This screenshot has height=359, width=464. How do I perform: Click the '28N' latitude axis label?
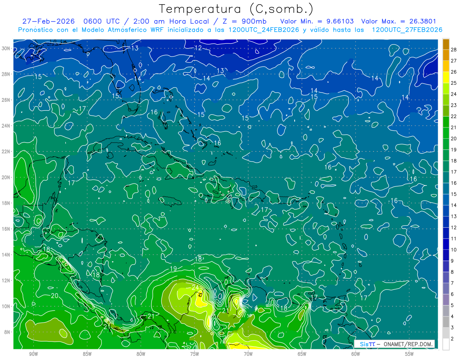(x=6, y=74)
